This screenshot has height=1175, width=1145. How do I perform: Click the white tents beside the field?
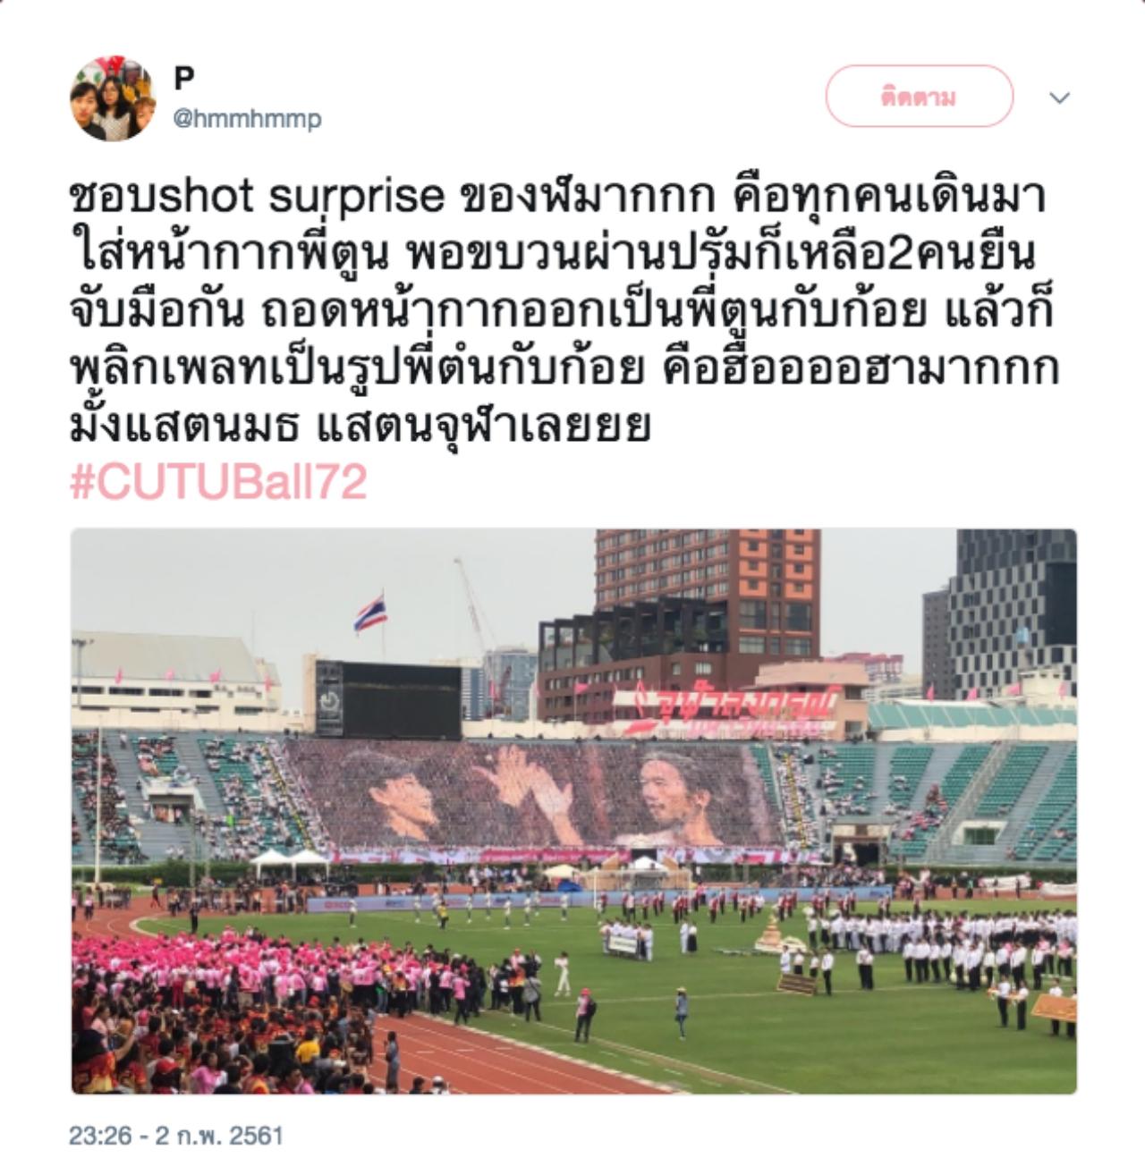tap(292, 863)
